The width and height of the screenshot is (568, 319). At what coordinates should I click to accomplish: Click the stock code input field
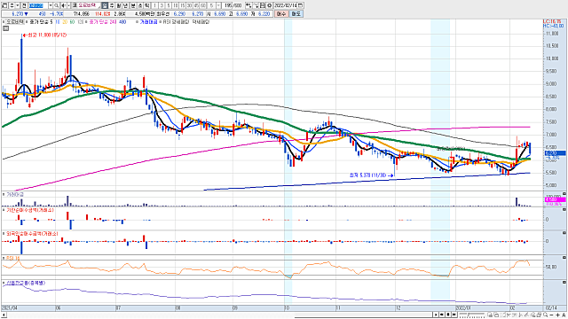[x=38, y=5]
